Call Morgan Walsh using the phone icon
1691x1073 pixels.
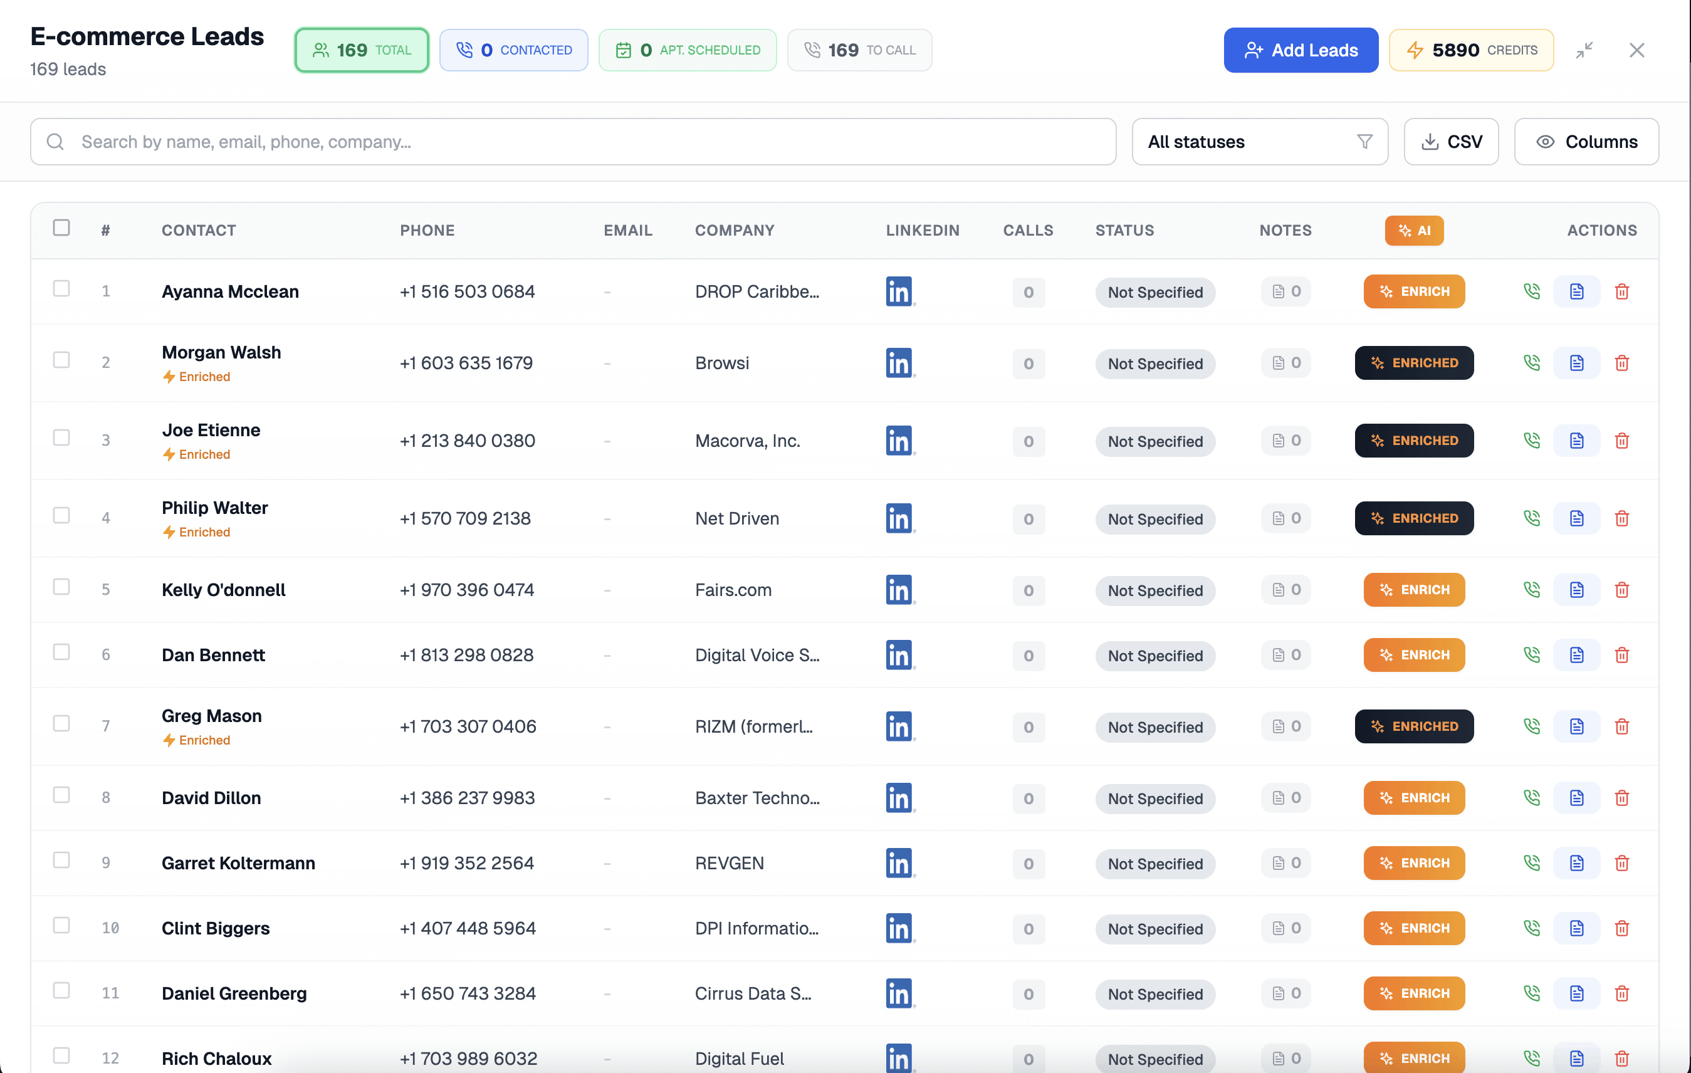tap(1532, 363)
